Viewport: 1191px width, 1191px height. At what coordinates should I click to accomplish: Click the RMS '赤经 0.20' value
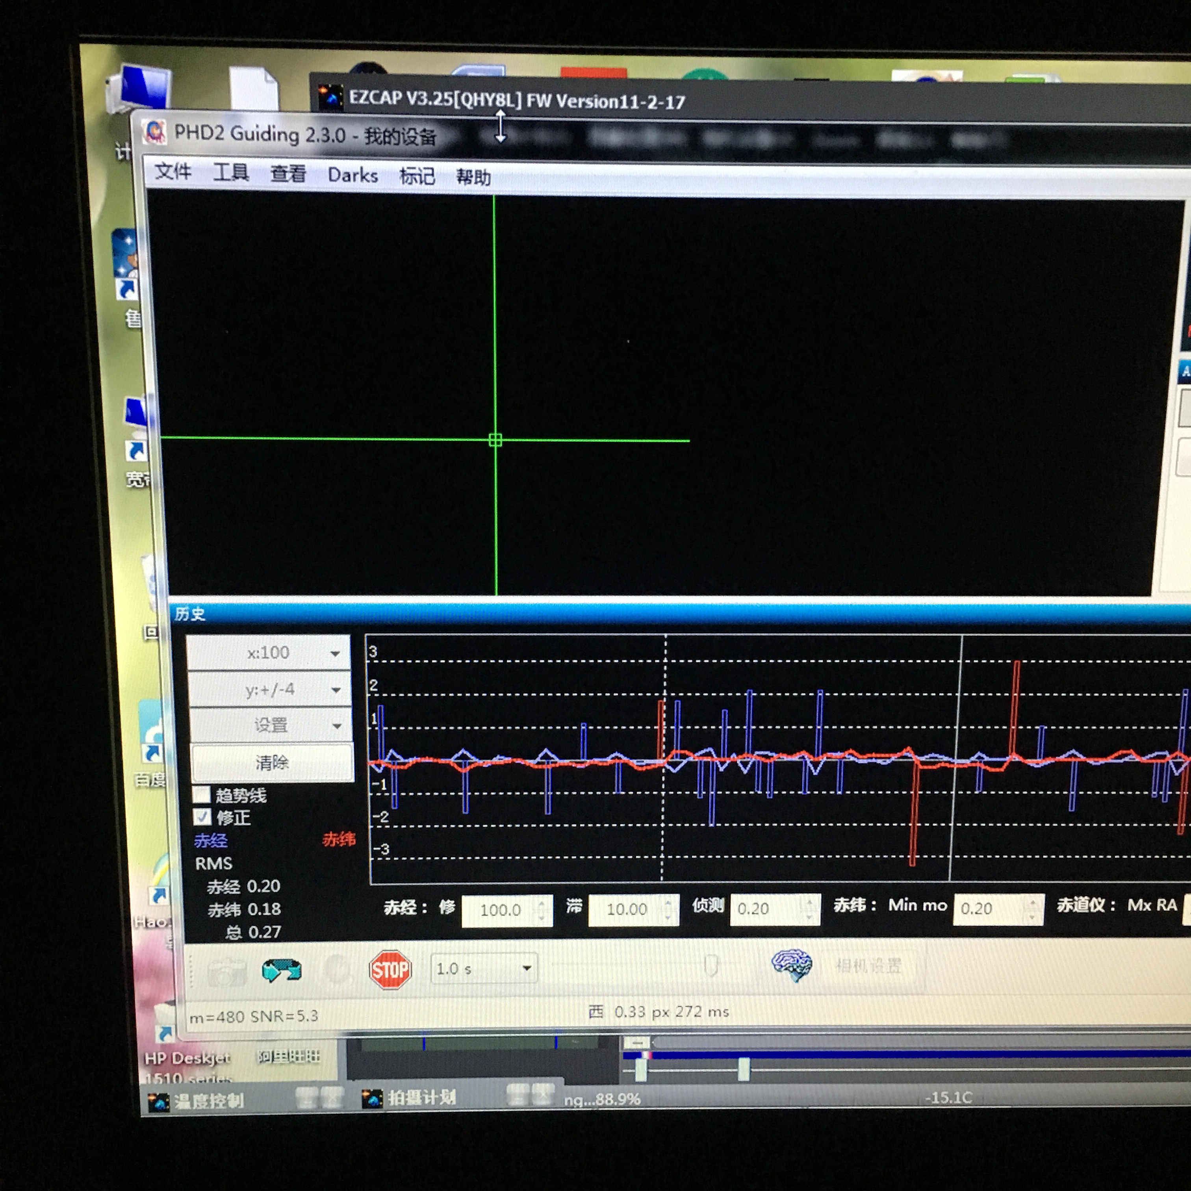click(243, 887)
